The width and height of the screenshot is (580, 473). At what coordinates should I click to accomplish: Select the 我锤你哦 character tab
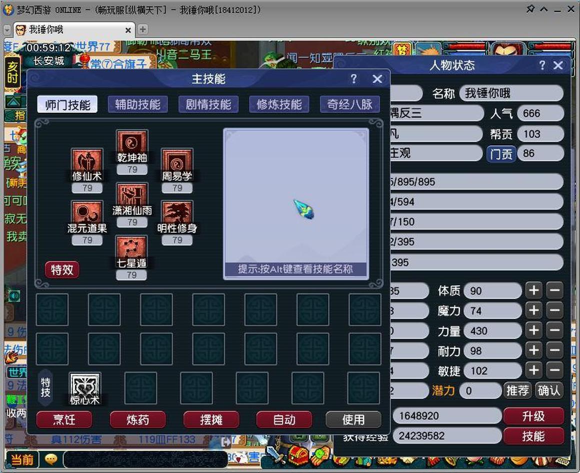click(74, 29)
